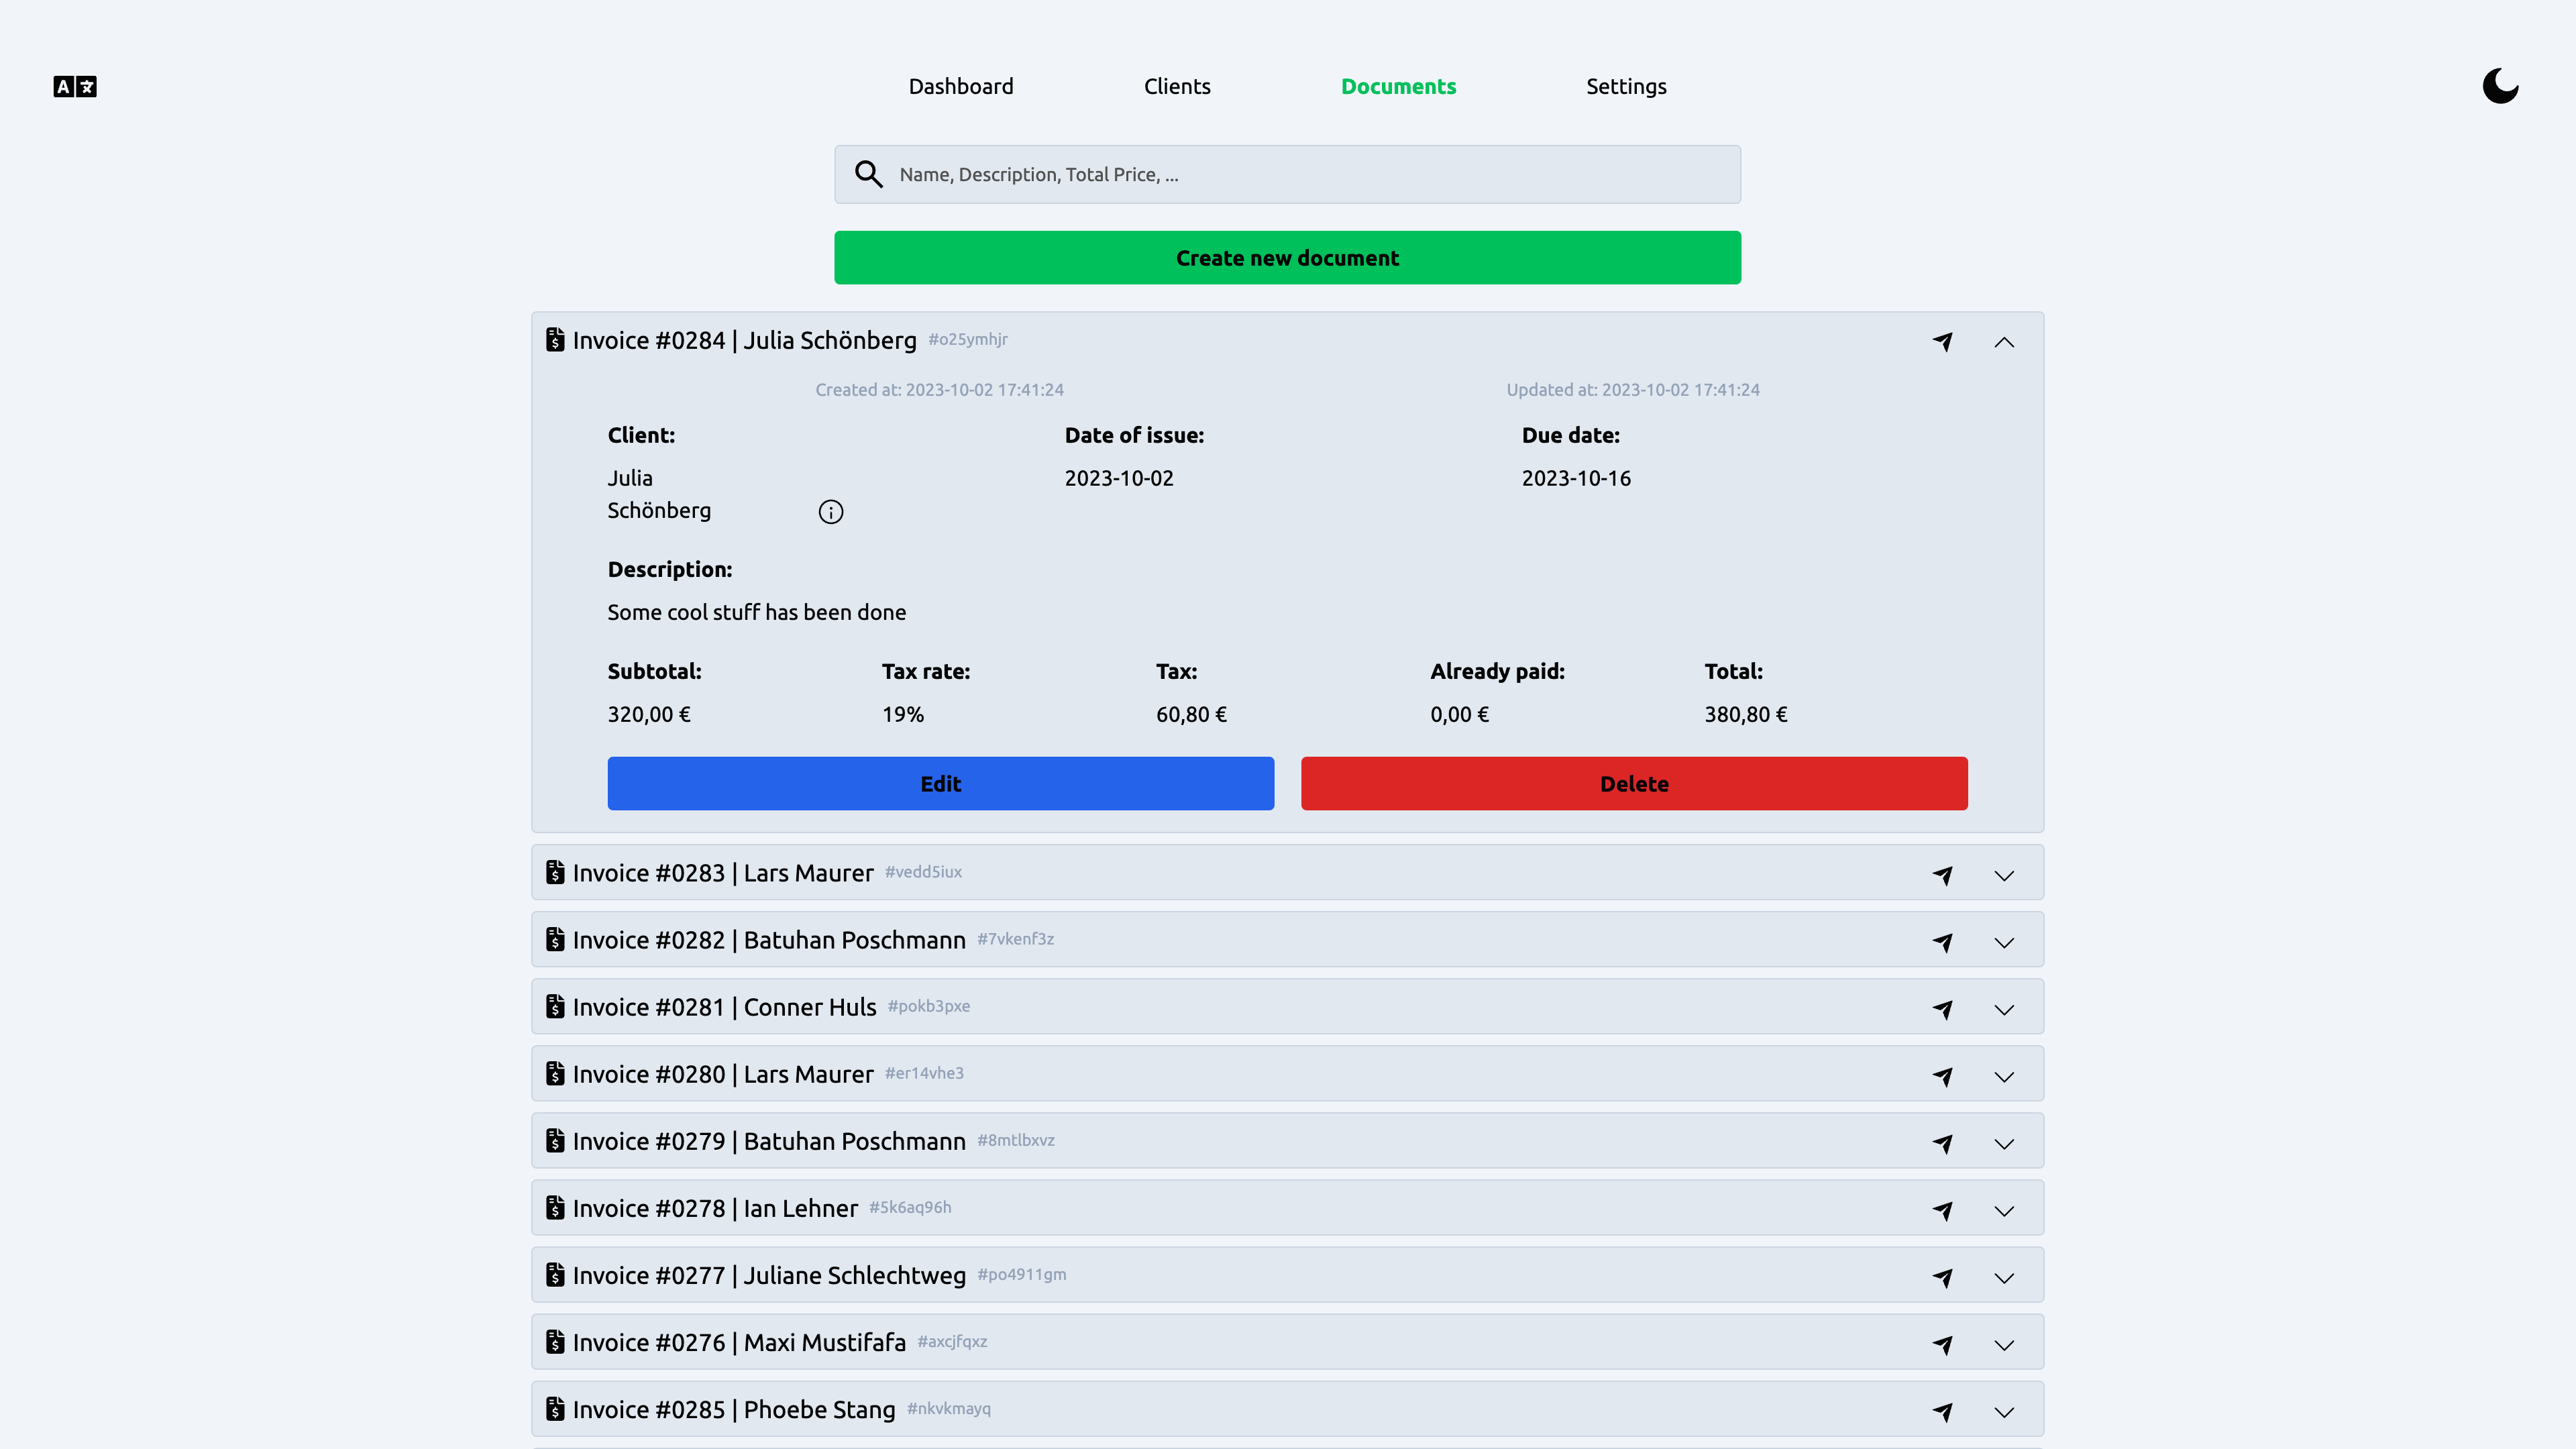Focus the document search field

coord(1310,175)
